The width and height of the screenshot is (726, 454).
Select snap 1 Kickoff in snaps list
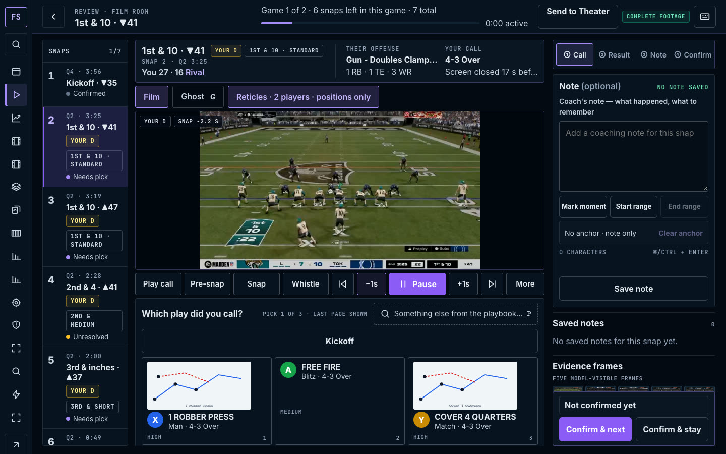(85, 84)
